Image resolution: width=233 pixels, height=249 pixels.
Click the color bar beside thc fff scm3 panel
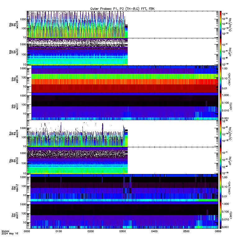pos(221,161)
